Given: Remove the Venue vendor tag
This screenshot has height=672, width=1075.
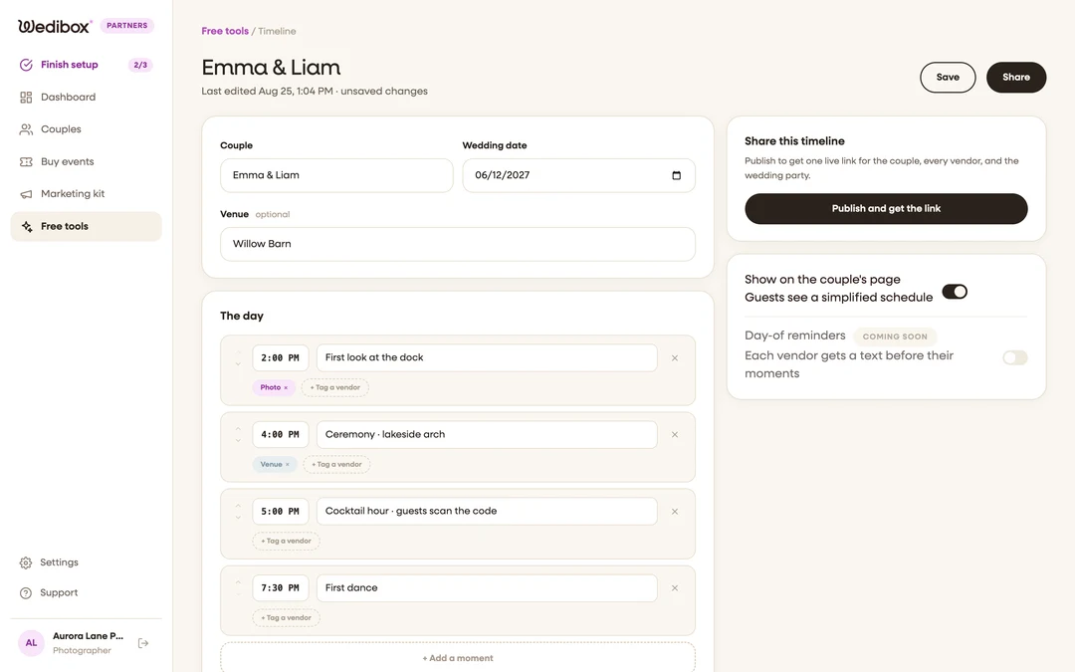Looking at the screenshot, I should tap(288, 465).
